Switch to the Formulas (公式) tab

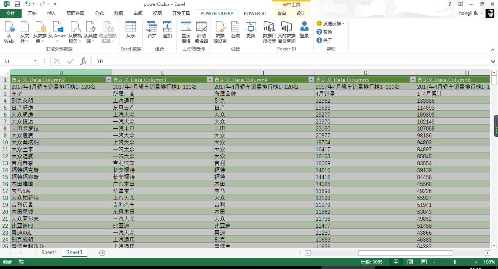pos(99,14)
